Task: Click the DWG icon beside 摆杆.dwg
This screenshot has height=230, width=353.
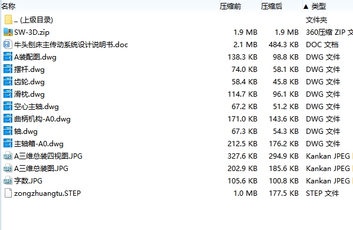Action: pos(8,70)
